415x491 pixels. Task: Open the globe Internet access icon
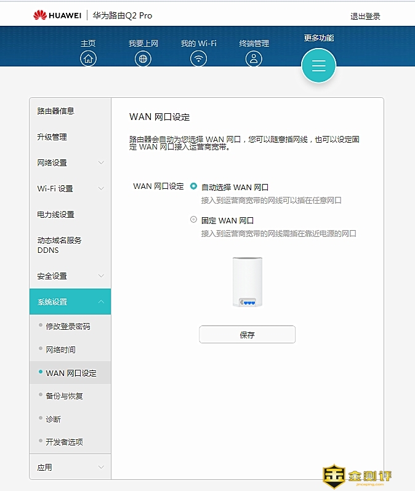coord(143,58)
